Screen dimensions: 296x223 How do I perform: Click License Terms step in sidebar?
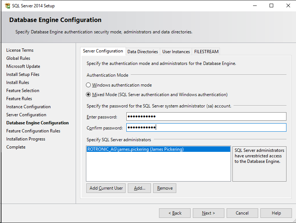tap(20, 50)
